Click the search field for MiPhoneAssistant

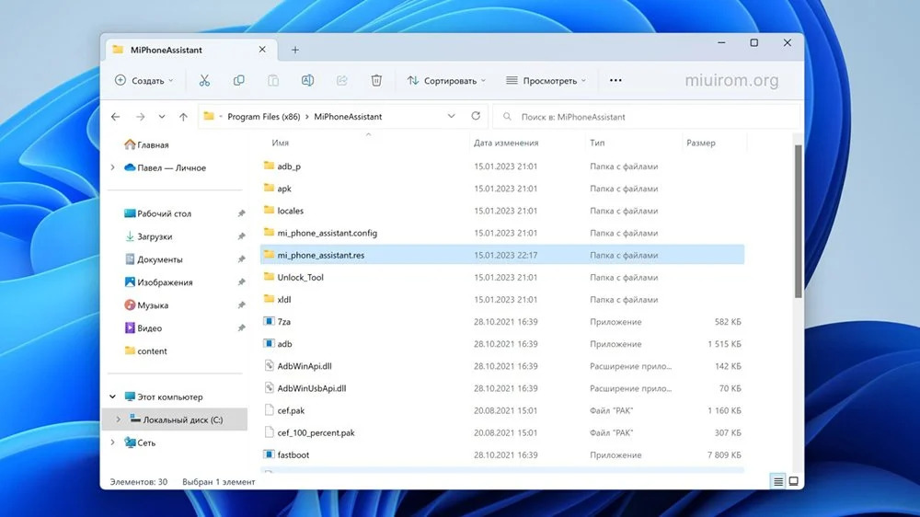(x=646, y=117)
